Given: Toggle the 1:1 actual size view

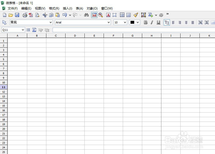Looking at the screenshot, I should [x=94, y=15].
